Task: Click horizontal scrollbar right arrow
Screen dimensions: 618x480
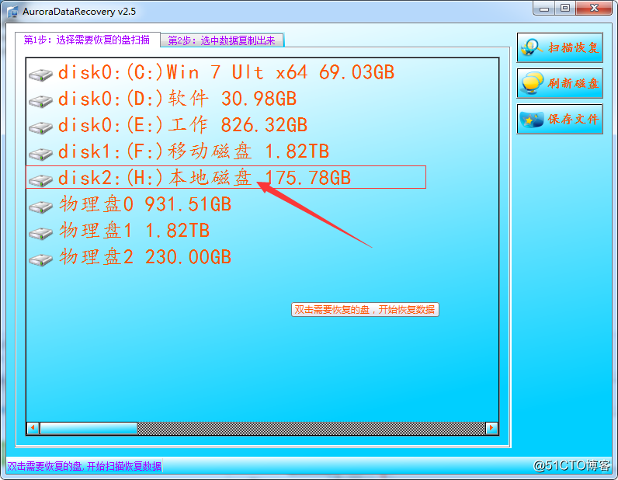Action: click(491, 428)
